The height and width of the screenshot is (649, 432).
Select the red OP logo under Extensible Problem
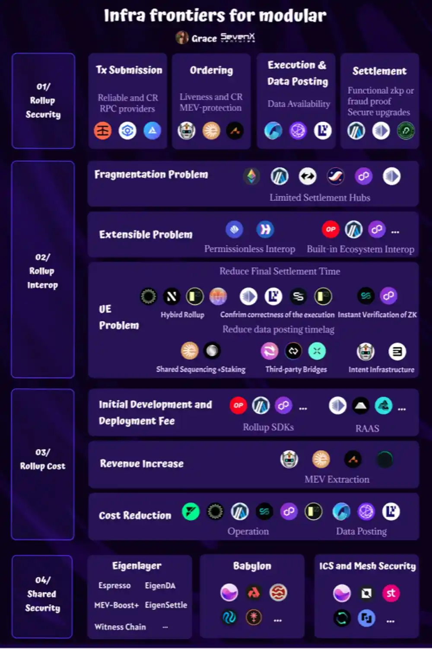(x=330, y=229)
